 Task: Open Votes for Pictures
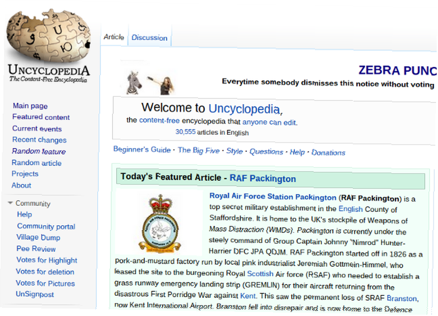pos(45,283)
